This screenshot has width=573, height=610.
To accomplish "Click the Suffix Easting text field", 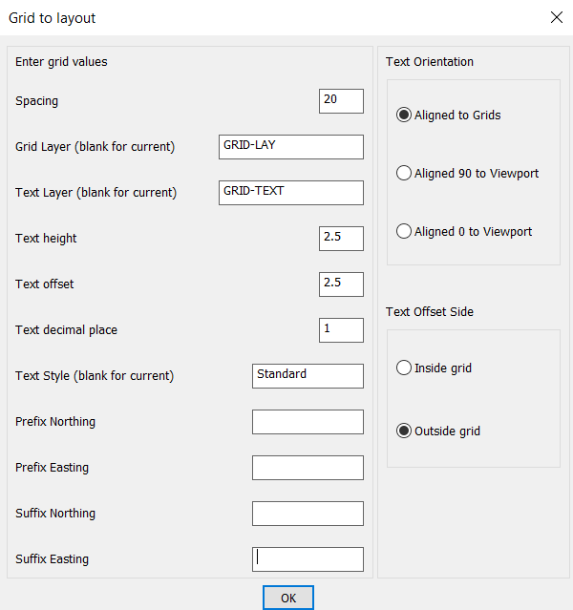I will coord(308,559).
